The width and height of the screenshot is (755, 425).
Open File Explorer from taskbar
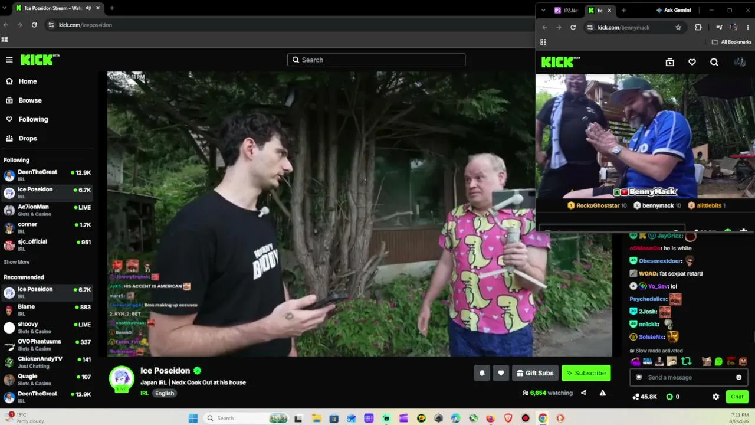(x=317, y=418)
